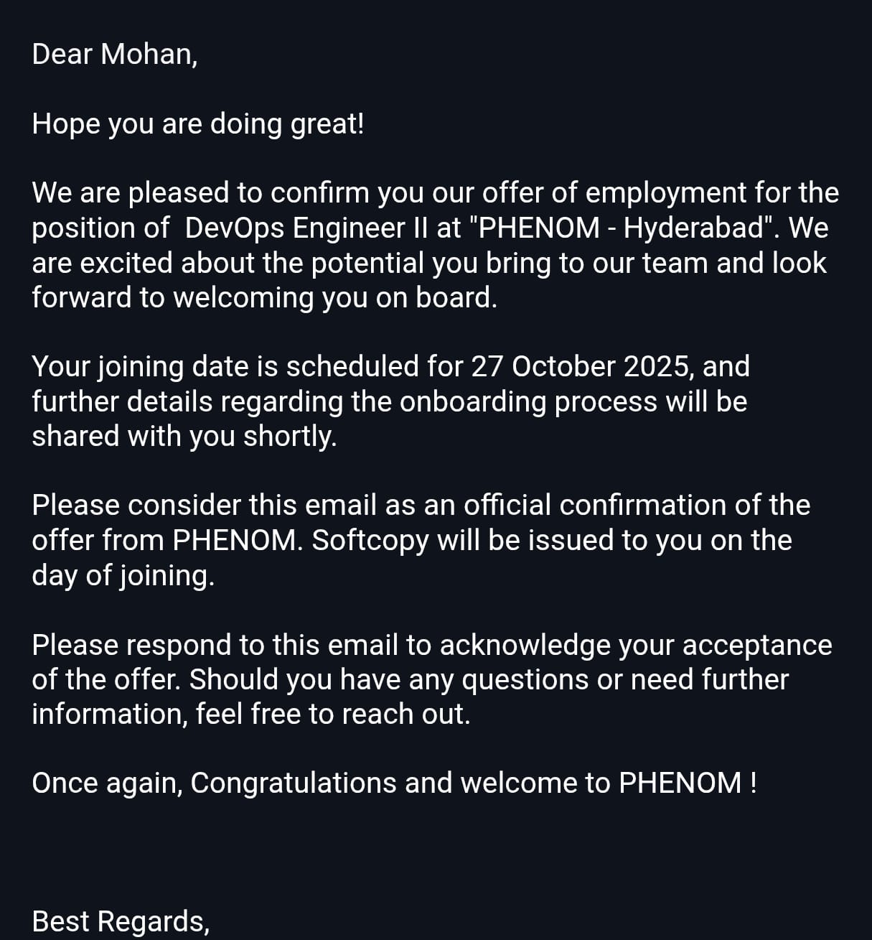Click the "Hope you are doing great!" line
This screenshot has height=940, width=872.
point(198,124)
